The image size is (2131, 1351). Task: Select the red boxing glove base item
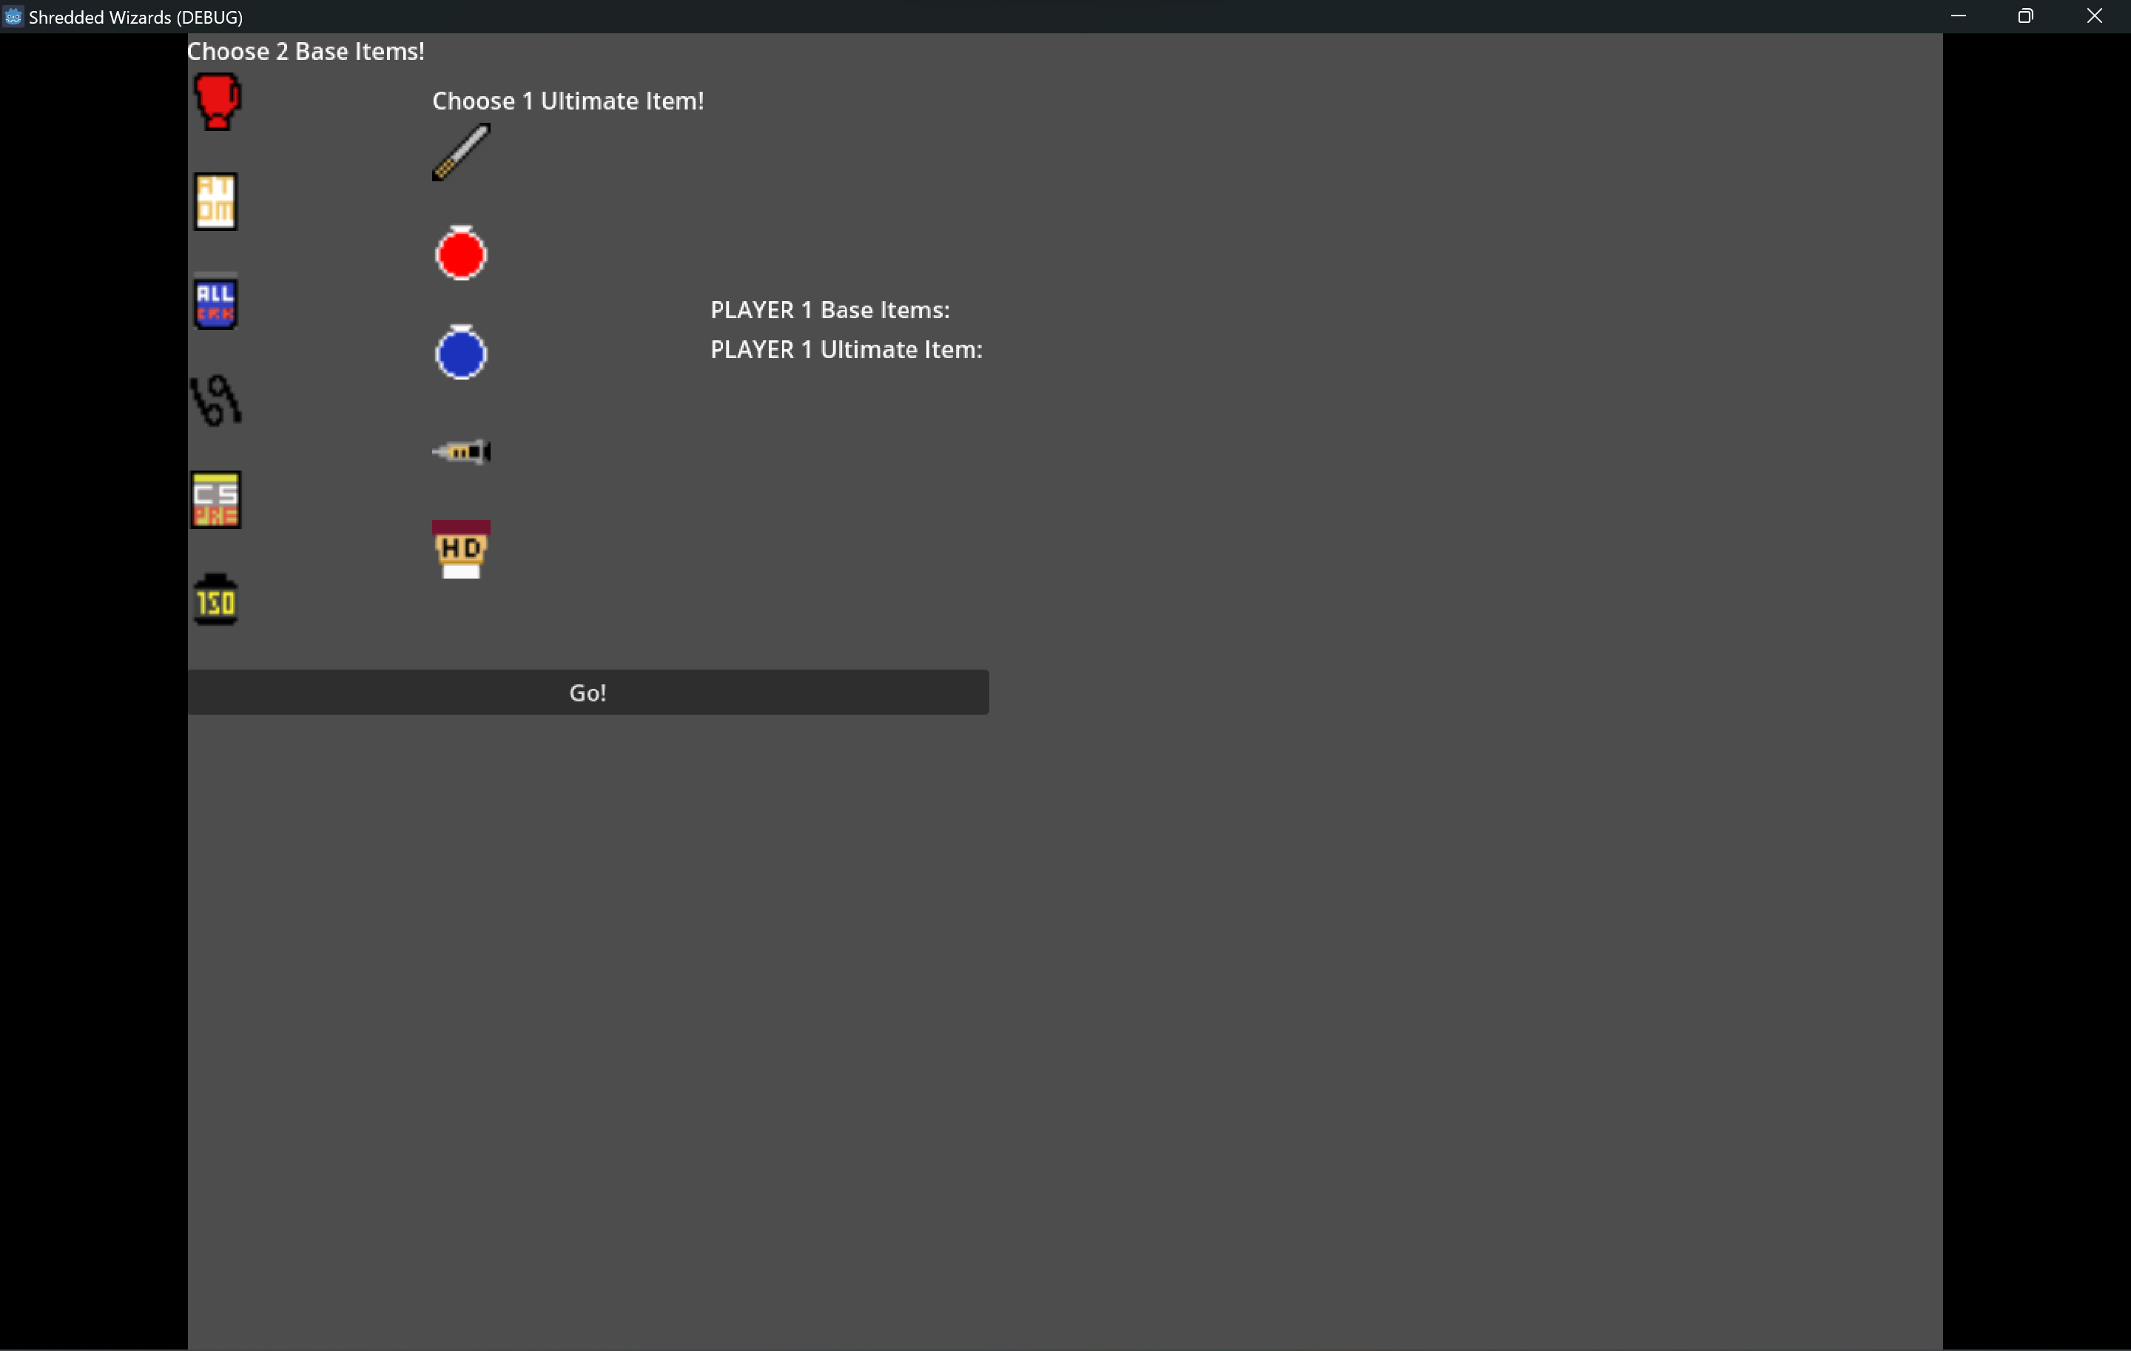click(x=216, y=102)
